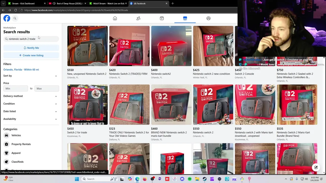Viewport: 326px width, 183px height.
Task: Open the Reels video icon in top navigation
Action: [162, 18]
